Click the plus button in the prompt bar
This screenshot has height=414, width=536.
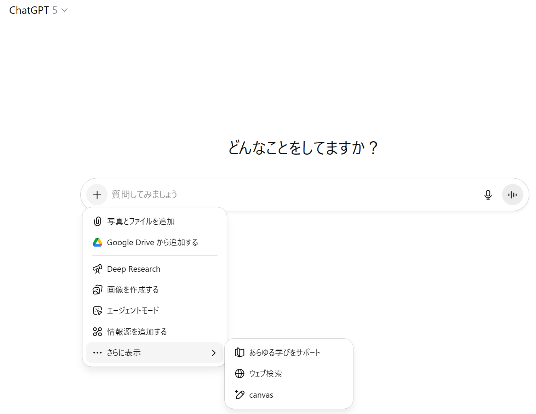click(x=97, y=195)
